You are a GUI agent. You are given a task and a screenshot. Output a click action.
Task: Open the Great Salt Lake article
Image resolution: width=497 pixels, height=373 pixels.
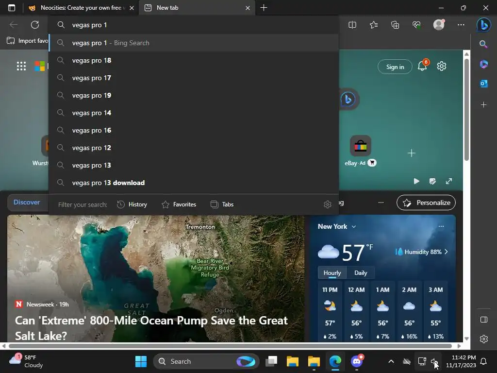coord(151,328)
